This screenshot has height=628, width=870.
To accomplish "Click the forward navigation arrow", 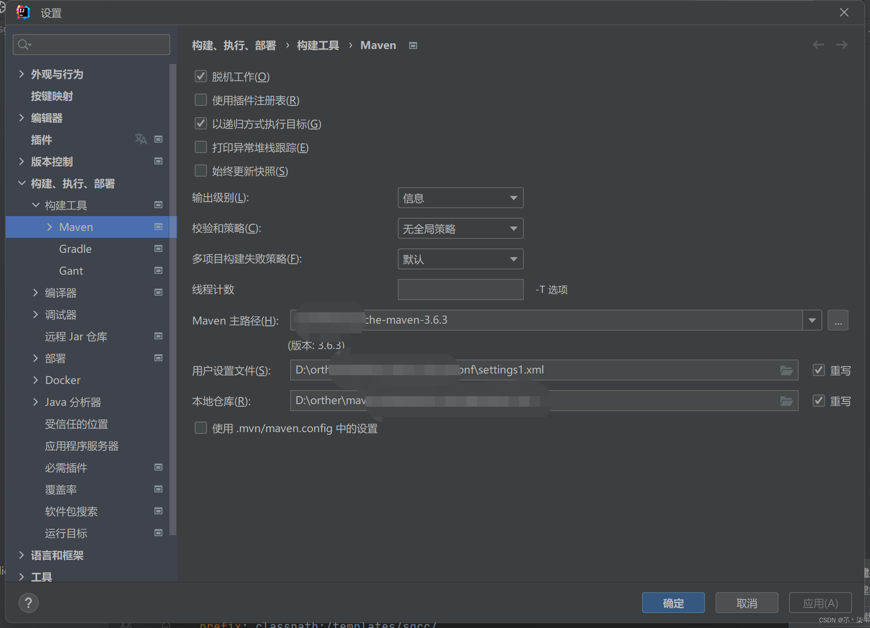I will pos(842,45).
